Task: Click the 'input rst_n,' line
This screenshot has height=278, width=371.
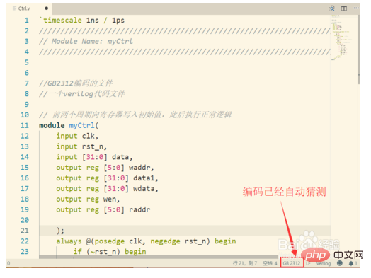Action: coord(81,146)
